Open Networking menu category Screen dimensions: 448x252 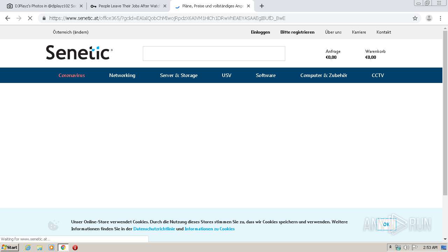(x=122, y=75)
